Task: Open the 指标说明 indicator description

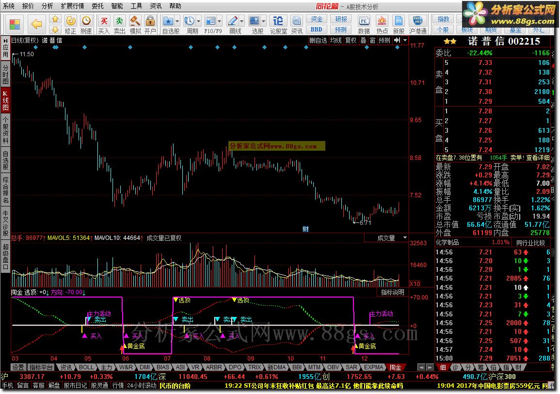Action: click(x=393, y=292)
